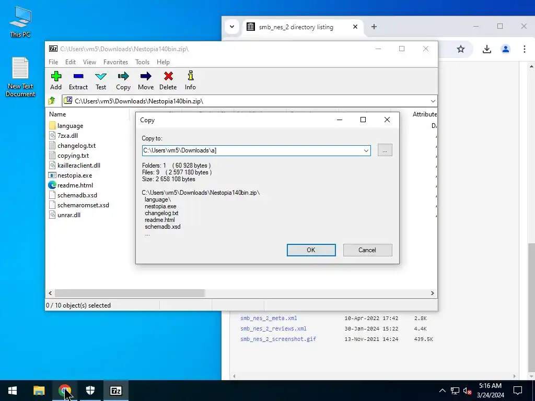Click the 7-Zip horizontal scrollbar thumb
The image size is (535, 401).
click(130, 293)
